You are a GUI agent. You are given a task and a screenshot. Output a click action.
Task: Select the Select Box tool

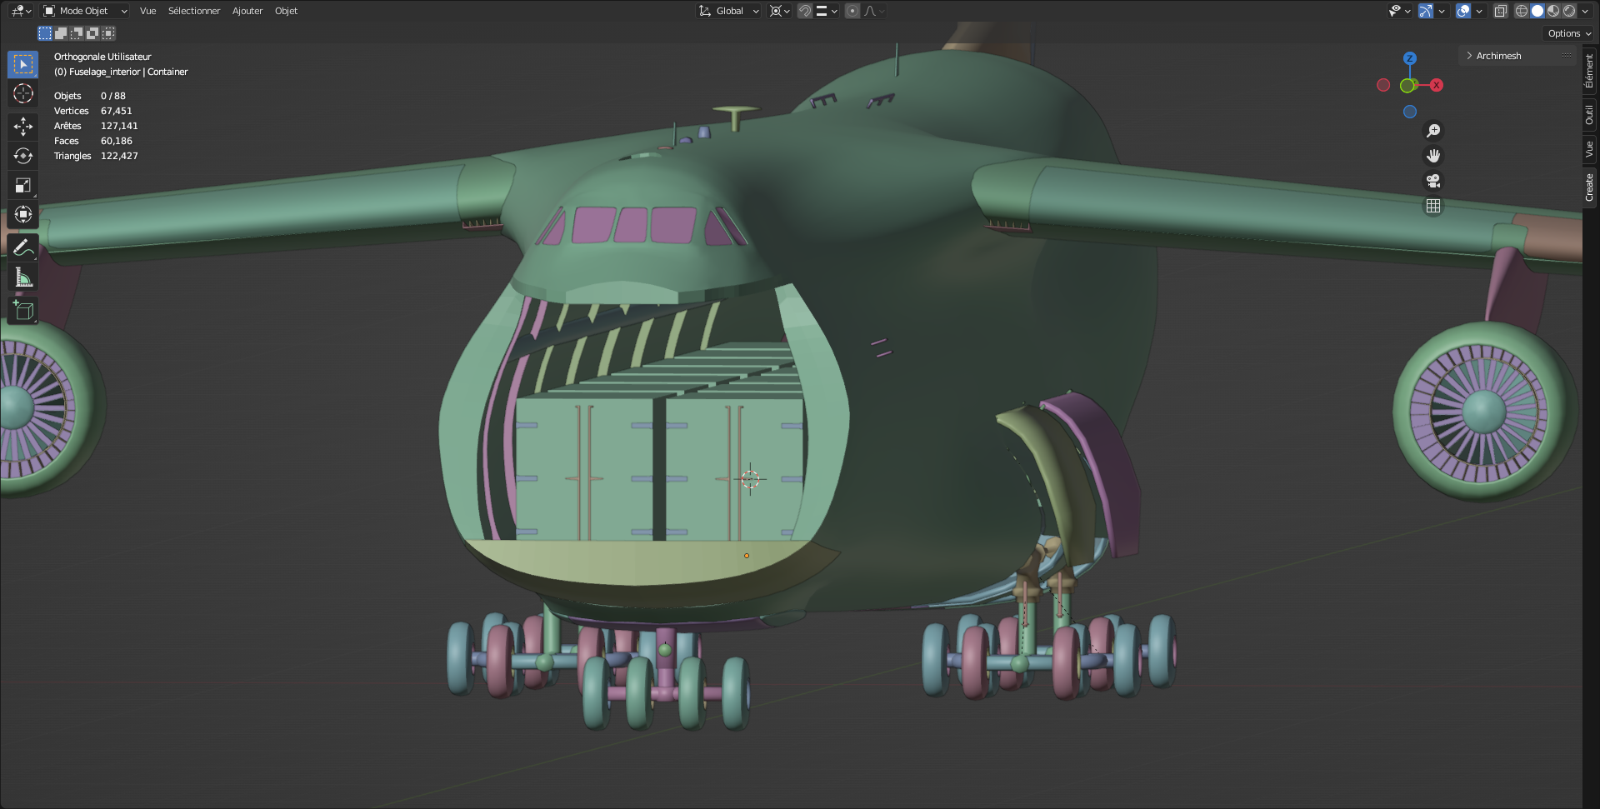tap(23, 64)
